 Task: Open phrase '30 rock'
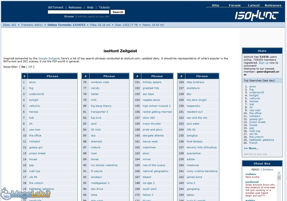click(96, 130)
